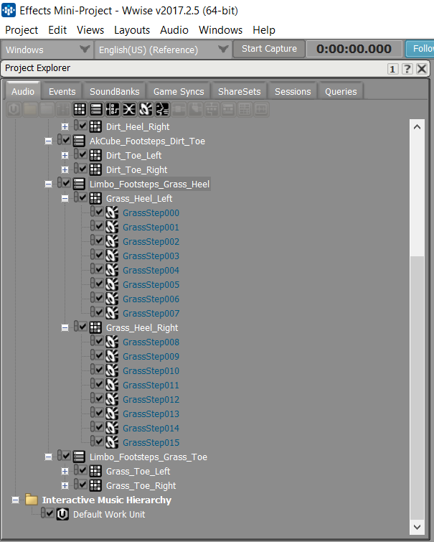This screenshot has height=542, width=434.
Task: Select the GrassStep000 sound icon
Action: [112, 212]
